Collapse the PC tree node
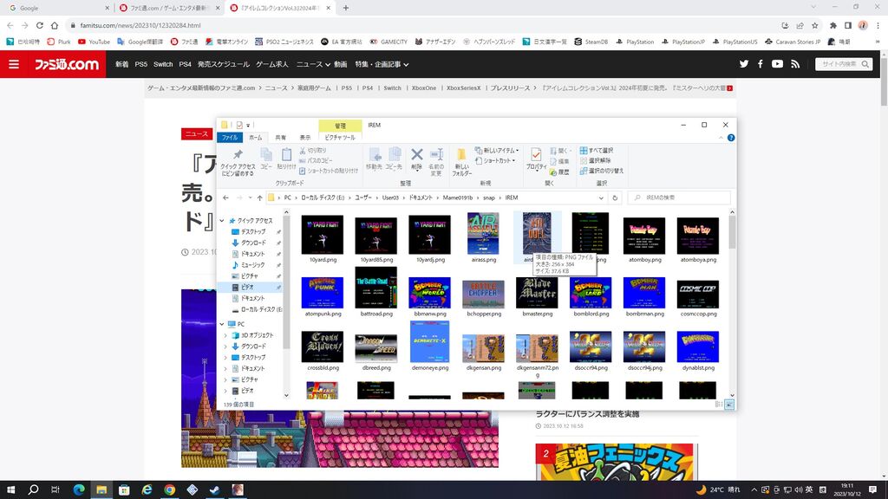Viewport: 888px width, 499px height. coord(223,324)
